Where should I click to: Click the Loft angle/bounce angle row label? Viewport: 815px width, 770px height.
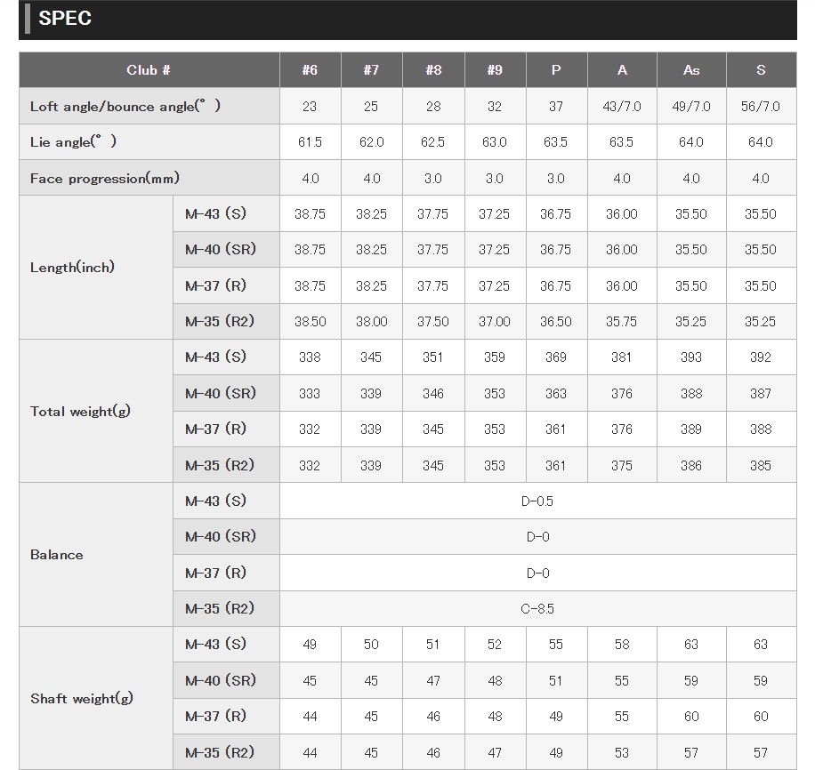click(125, 107)
